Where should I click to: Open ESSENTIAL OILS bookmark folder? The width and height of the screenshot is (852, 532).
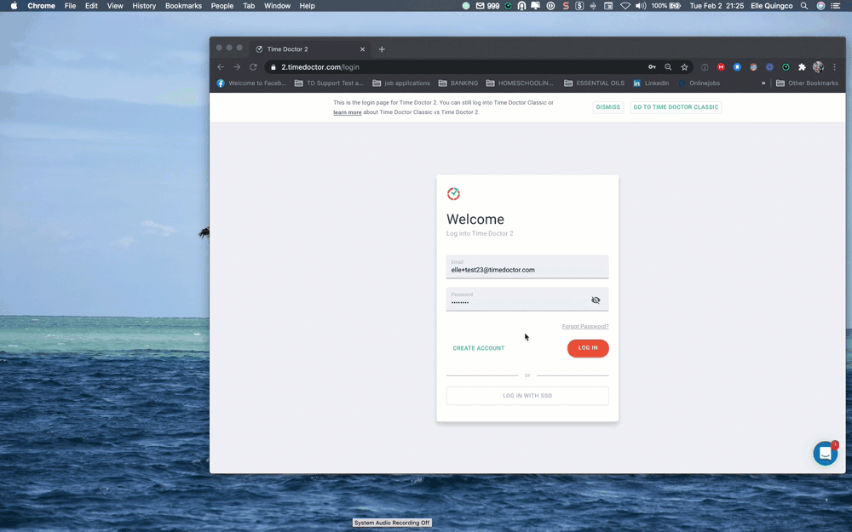click(594, 83)
